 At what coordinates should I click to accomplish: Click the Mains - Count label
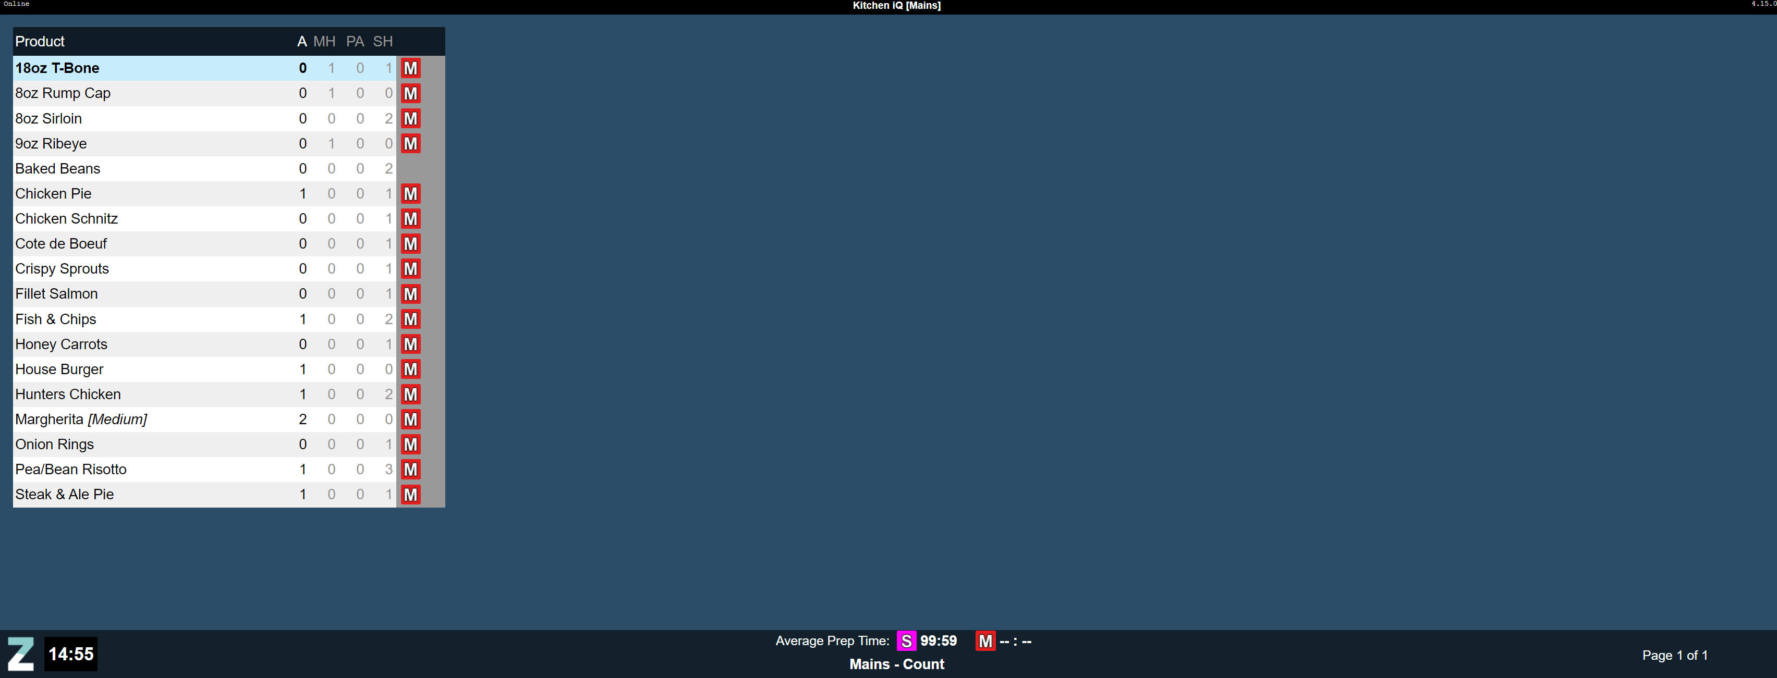(896, 664)
